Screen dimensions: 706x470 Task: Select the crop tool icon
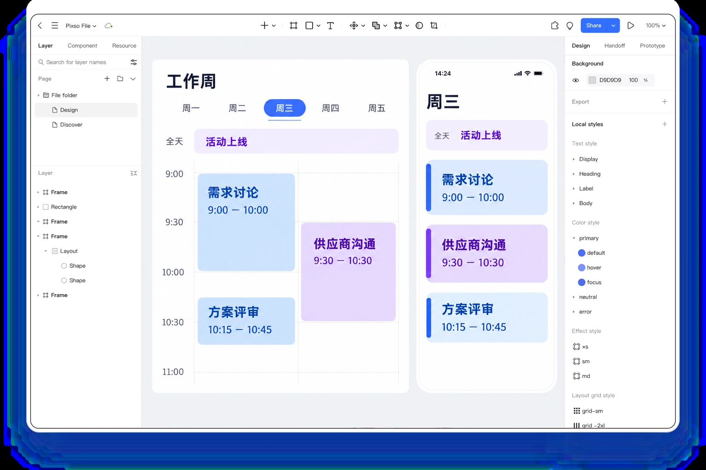434,26
